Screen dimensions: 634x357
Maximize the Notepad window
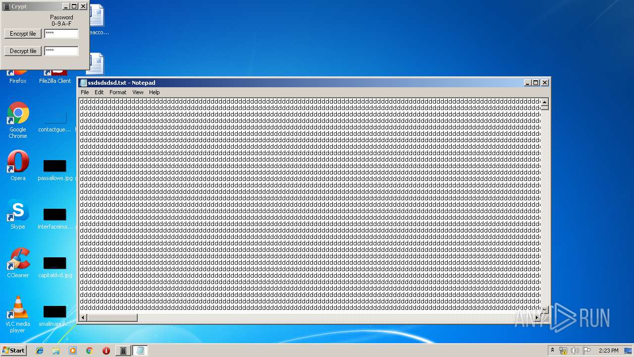coord(535,83)
